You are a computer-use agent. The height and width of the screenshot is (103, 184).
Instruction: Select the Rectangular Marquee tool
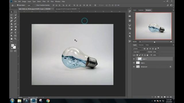15,12
